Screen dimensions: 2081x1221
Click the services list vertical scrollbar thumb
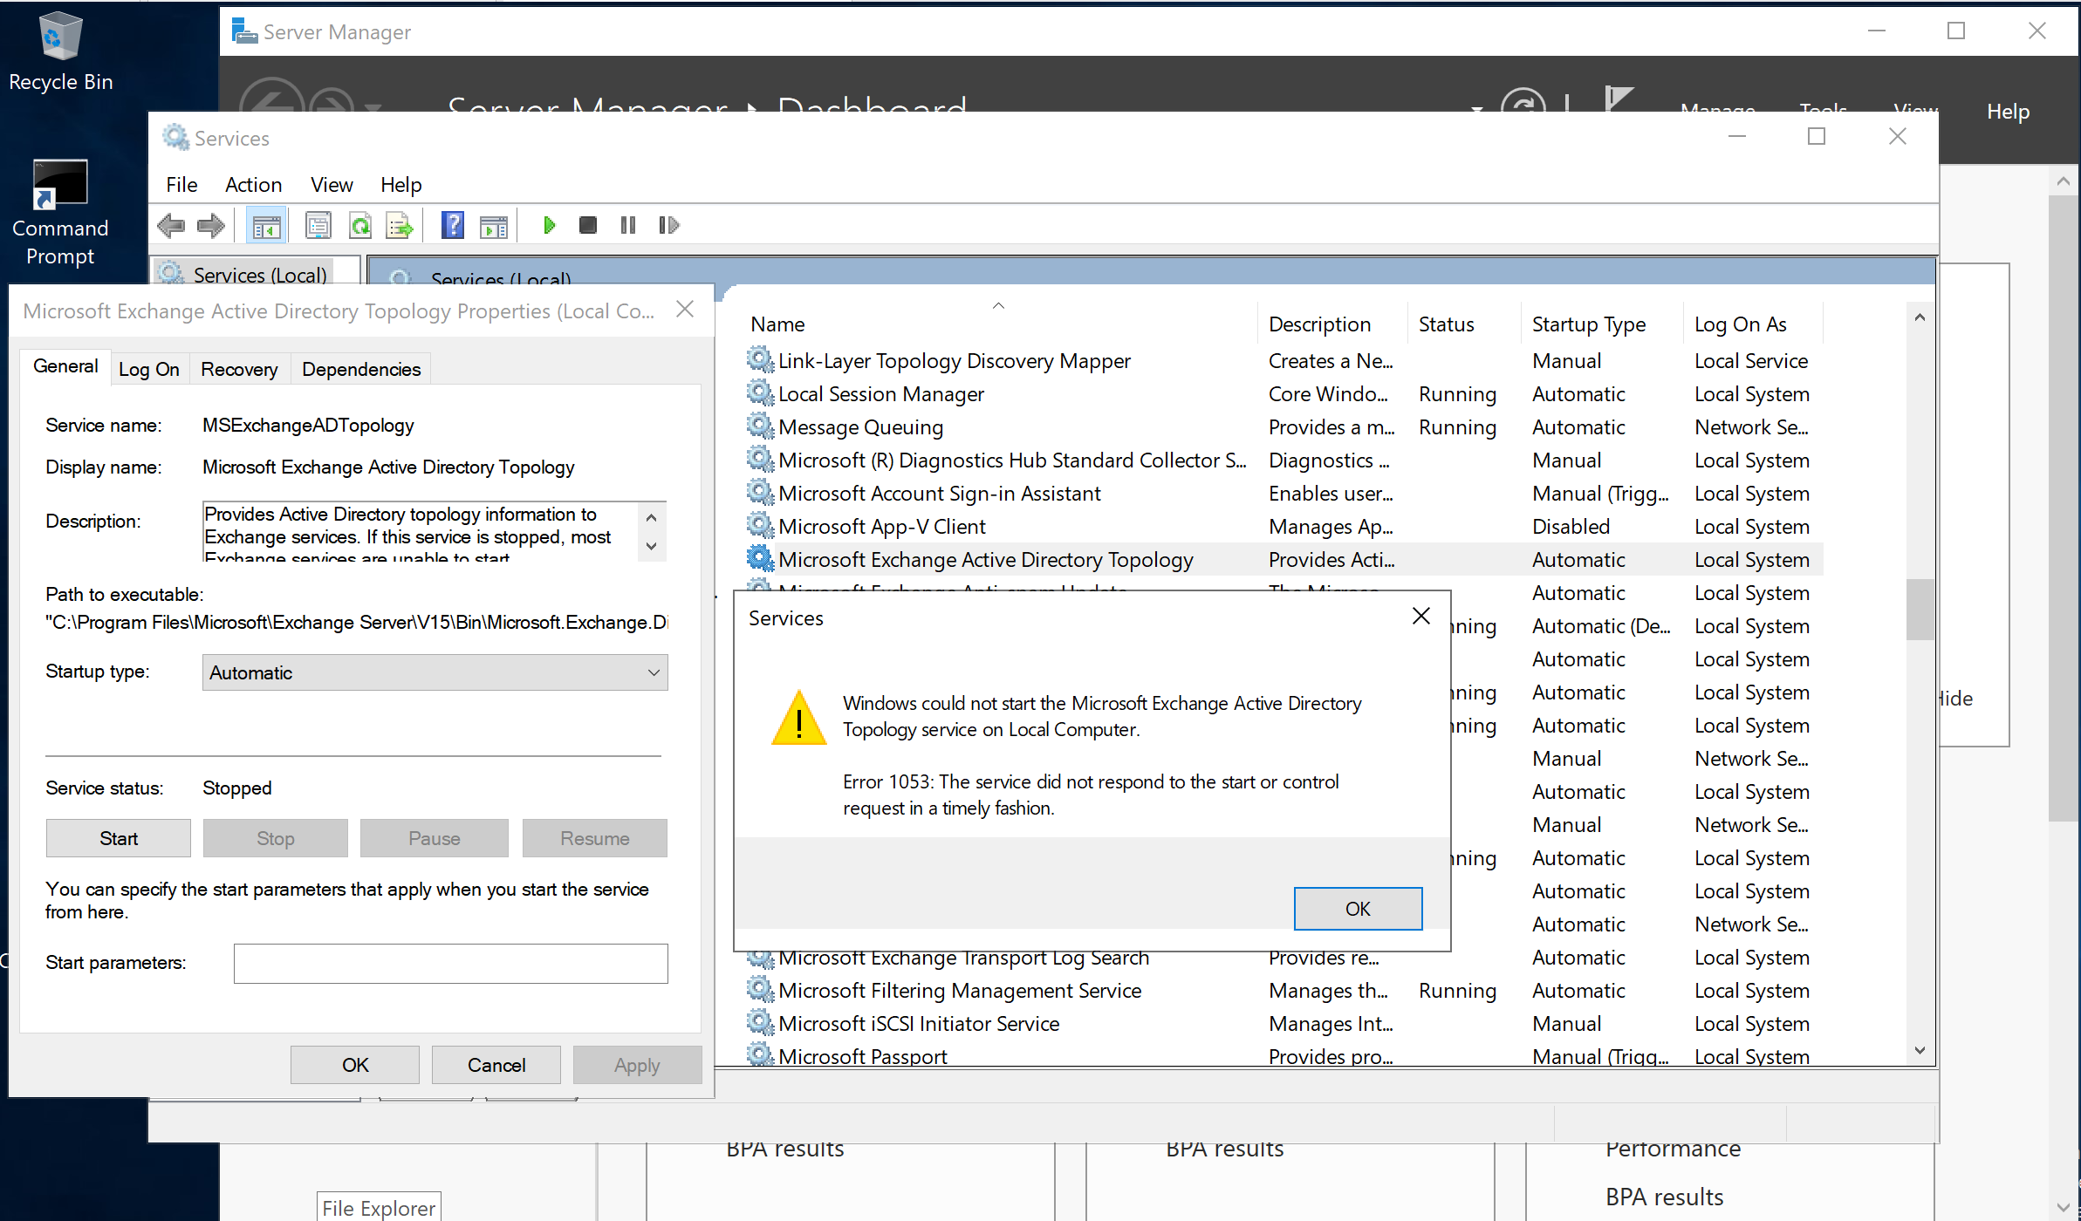point(1920,609)
